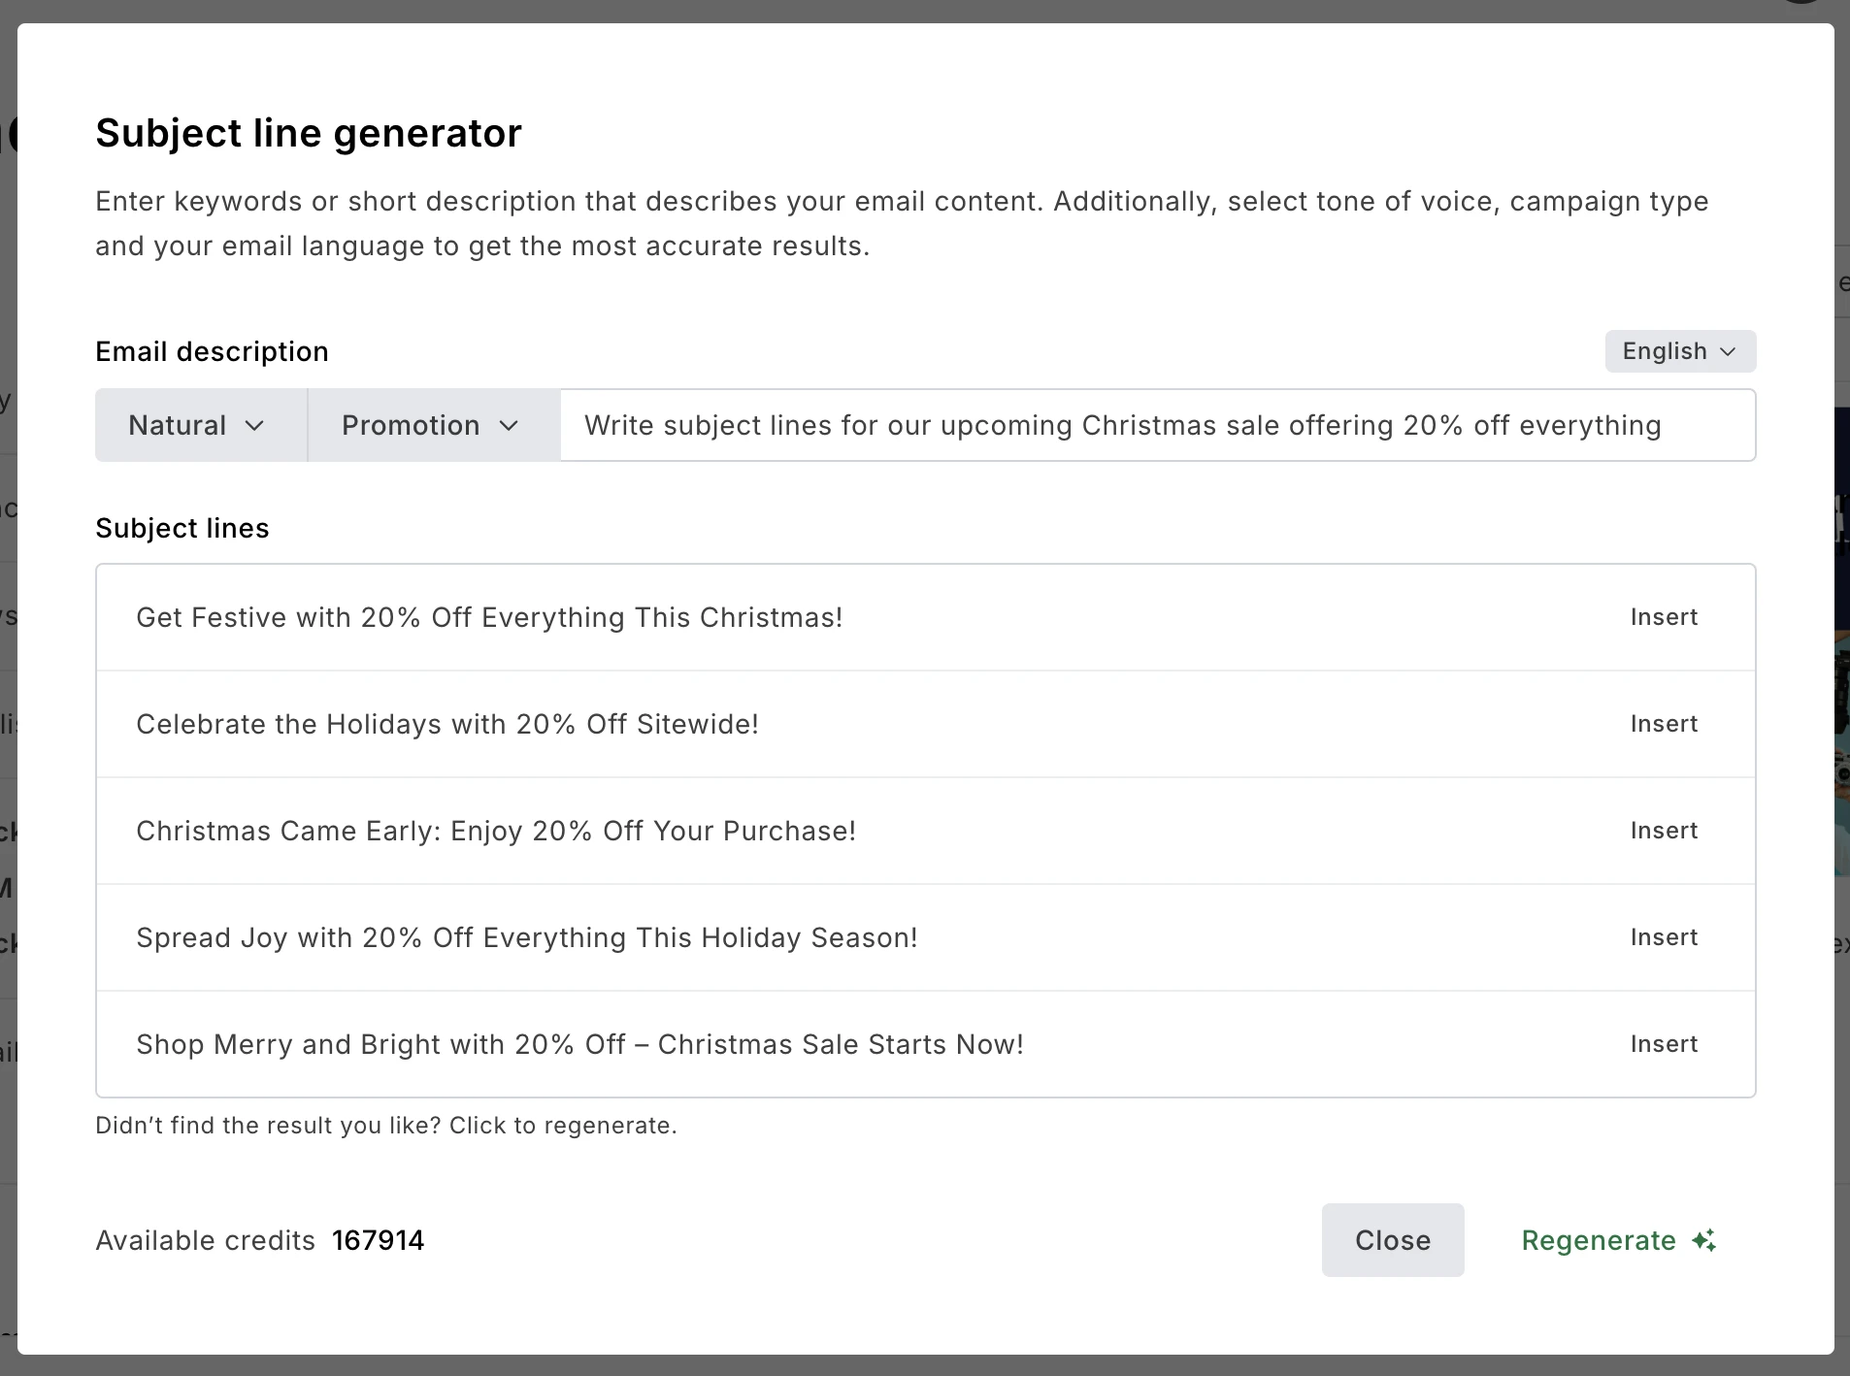This screenshot has height=1376, width=1850.
Task: Click the chevron arrow next to English
Action: (1728, 351)
